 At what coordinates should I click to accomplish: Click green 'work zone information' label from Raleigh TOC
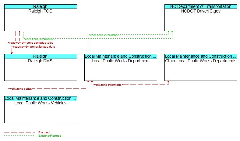pyautogui.click(x=40, y=39)
